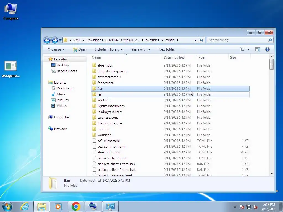
Task: Select the thutcore folder
Action: 170,129
